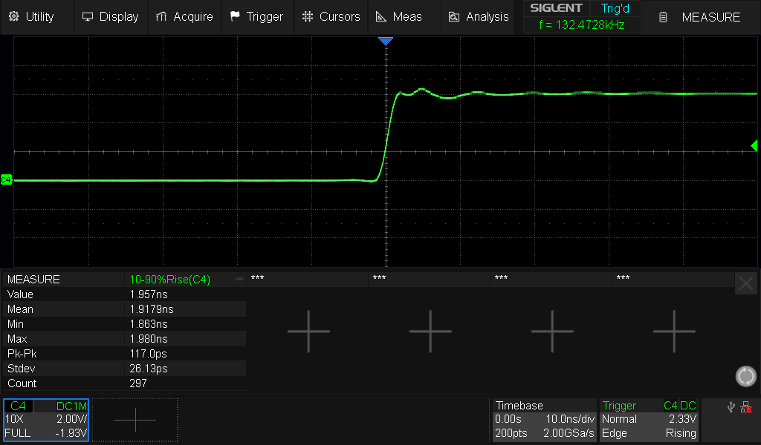Click the network connection status icon
761x445 pixels.
746,407
